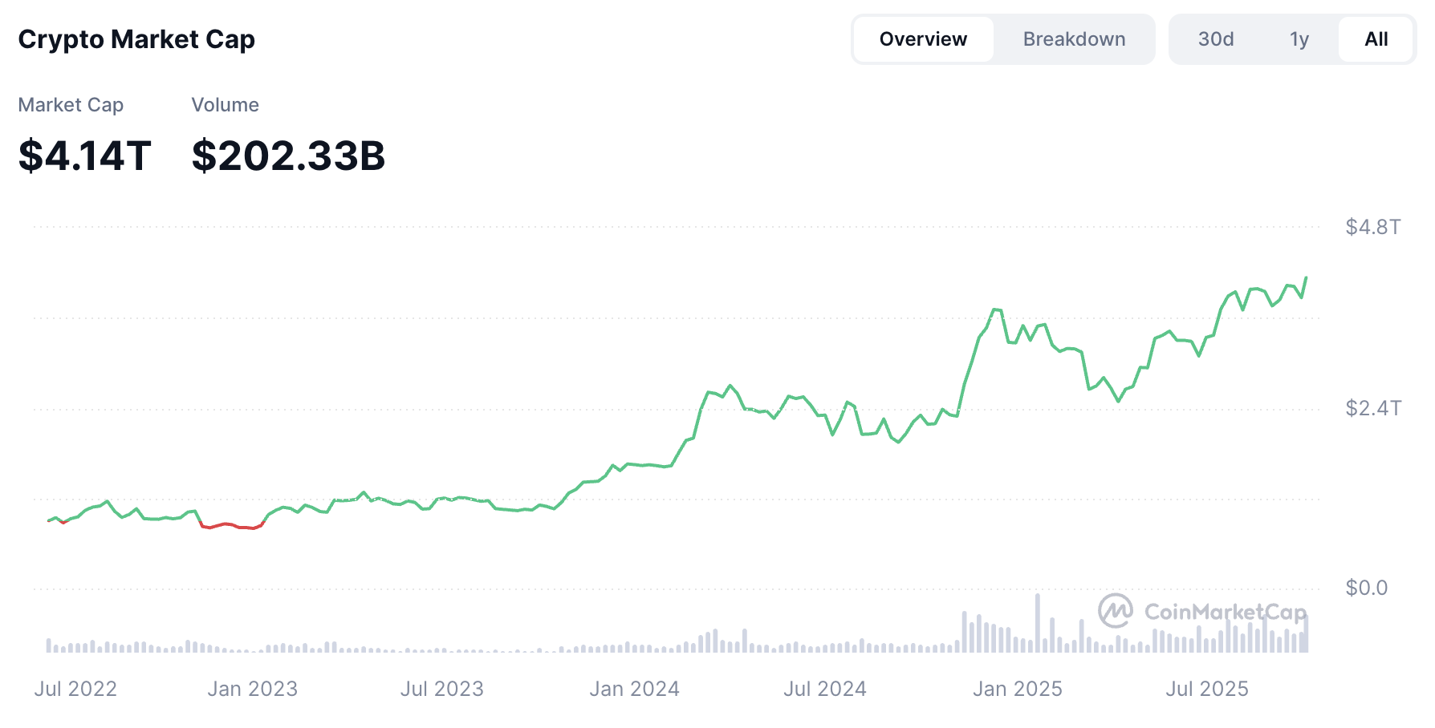
Task: Select the Overview tab
Action: (x=923, y=39)
